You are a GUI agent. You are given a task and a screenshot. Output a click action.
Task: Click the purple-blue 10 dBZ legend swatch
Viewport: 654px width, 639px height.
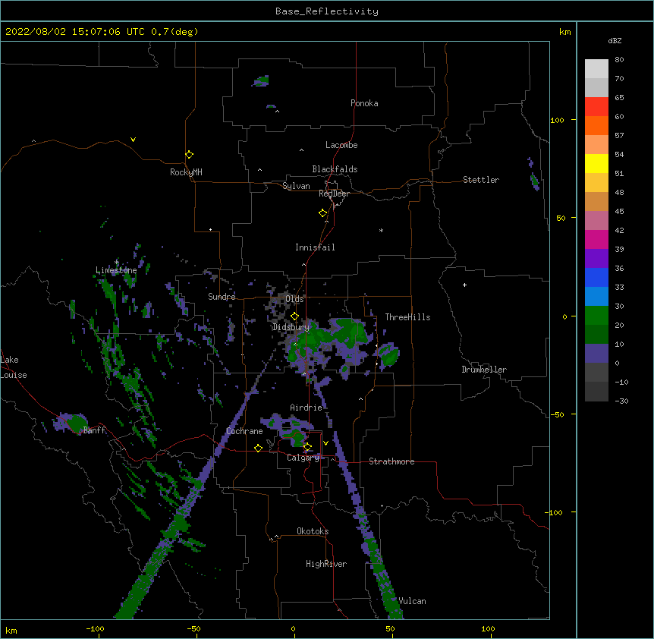tap(596, 354)
